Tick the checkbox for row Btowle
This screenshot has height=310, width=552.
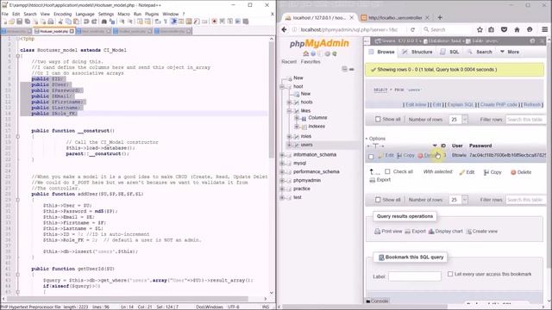click(x=371, y=157)
